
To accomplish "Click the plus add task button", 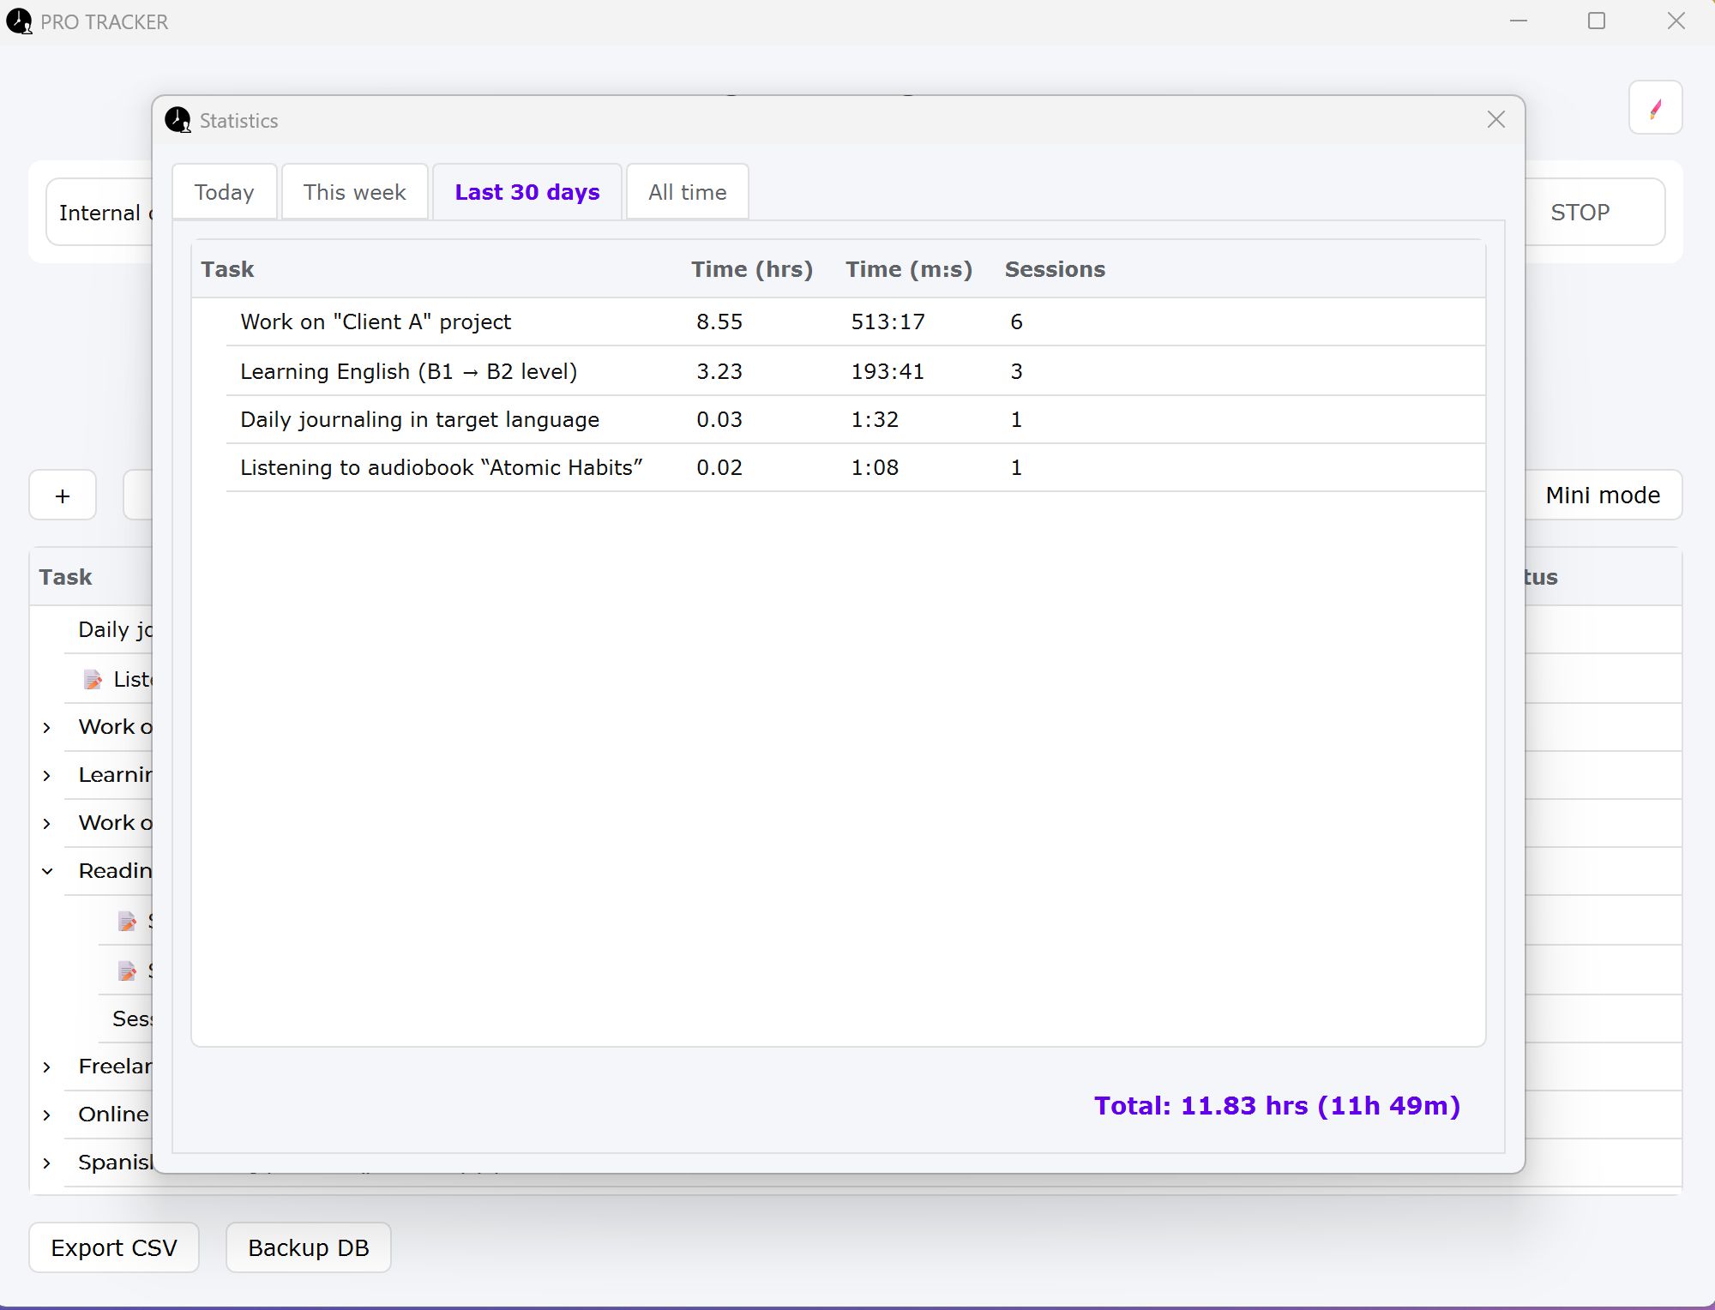I will tap(63, 496).
